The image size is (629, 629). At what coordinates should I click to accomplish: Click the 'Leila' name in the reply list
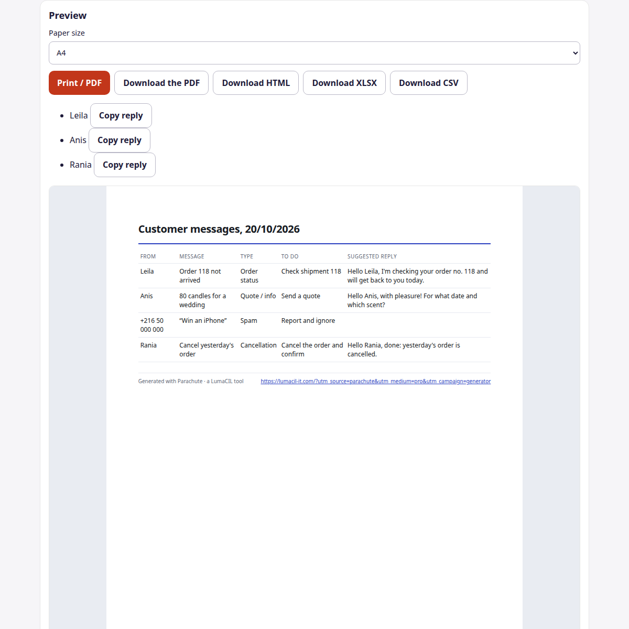(x=79, y=115)
